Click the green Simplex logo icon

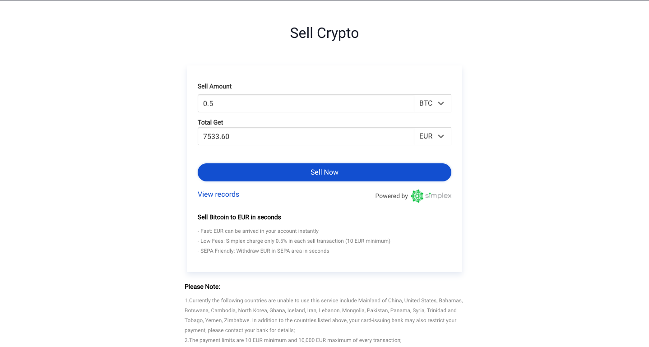click(417, 196)
